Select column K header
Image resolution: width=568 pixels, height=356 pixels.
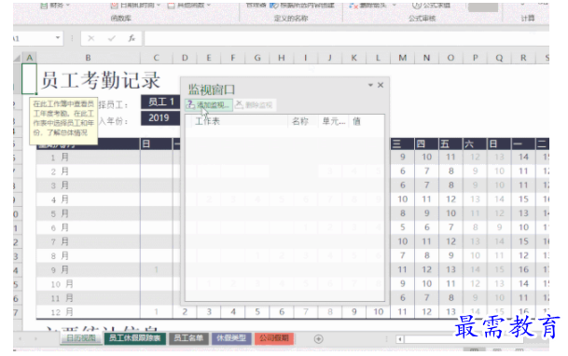pos(353,58)
